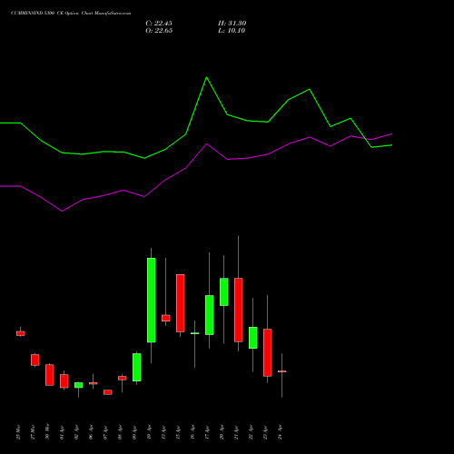
Task: Click the 09 Apr date axis label
Action: (x=134, y=432)
